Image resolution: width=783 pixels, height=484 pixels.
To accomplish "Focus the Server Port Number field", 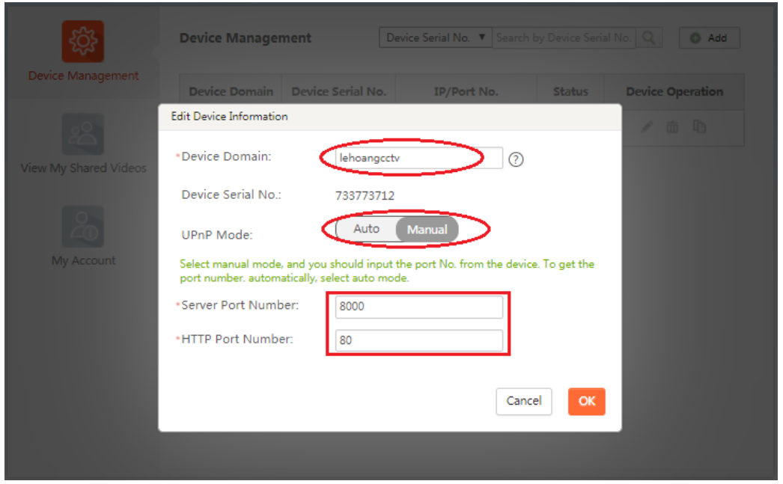I will pos(418,307).
